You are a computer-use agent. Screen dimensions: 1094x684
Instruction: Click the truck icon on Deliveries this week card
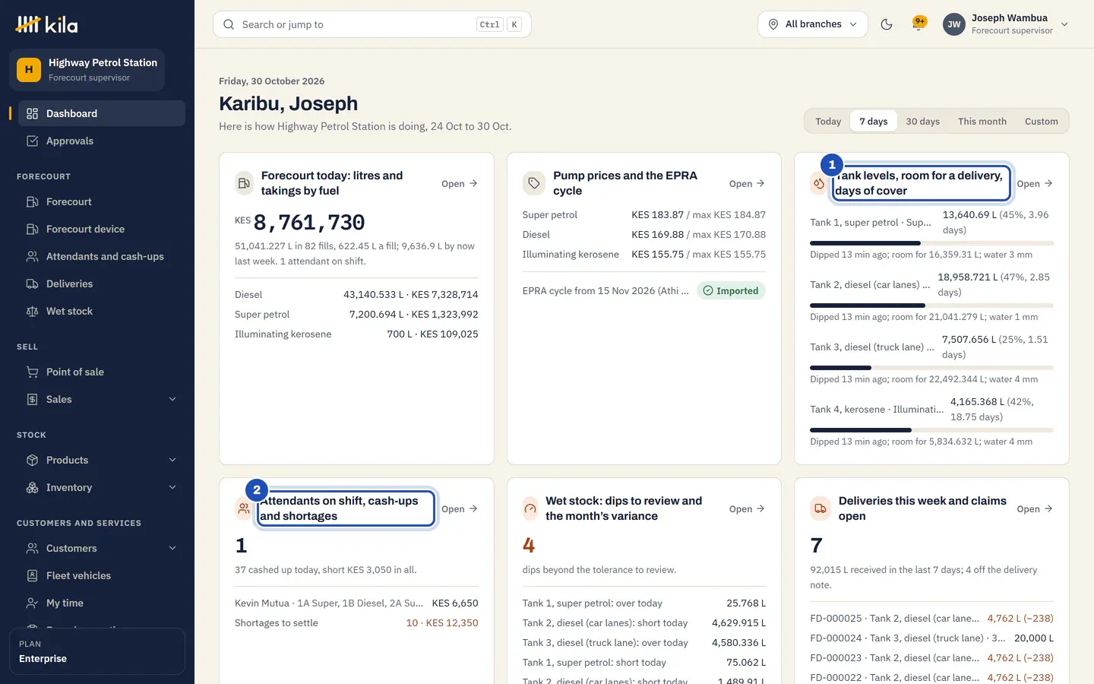pyautogui.click(x=820, y=508)
